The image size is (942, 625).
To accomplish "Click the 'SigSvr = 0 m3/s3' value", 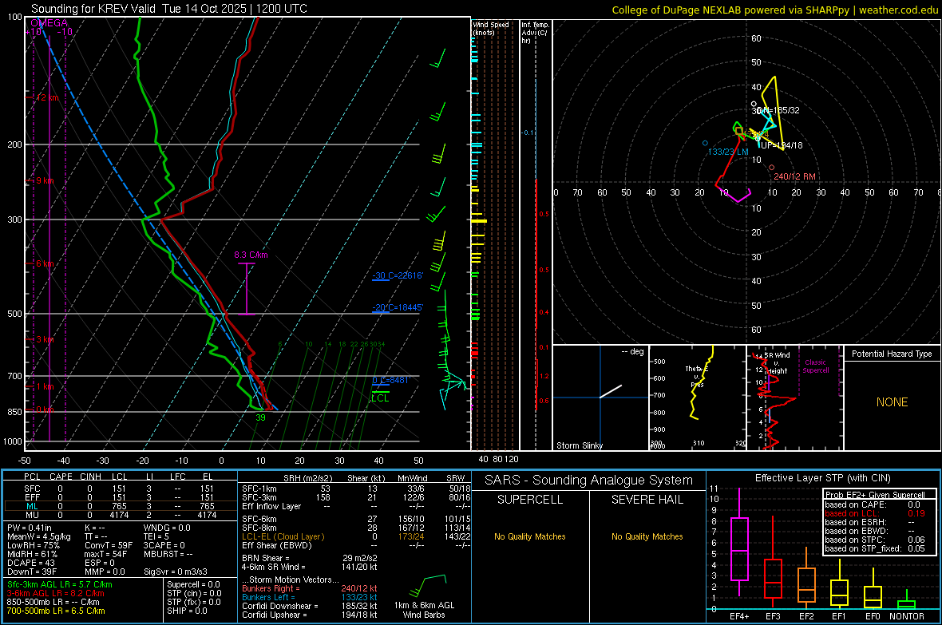I will [176, 572].
